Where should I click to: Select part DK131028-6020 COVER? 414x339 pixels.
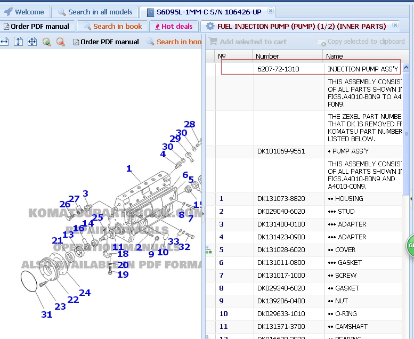tap(304, 250)
